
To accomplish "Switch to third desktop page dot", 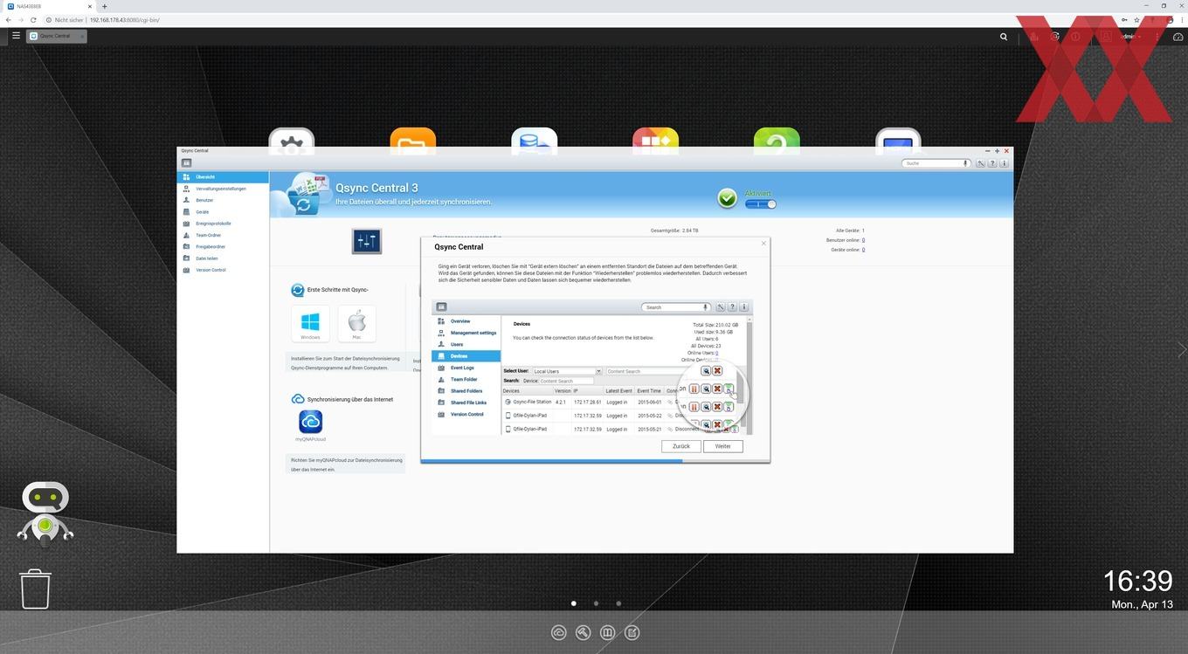I will [618, 603].
